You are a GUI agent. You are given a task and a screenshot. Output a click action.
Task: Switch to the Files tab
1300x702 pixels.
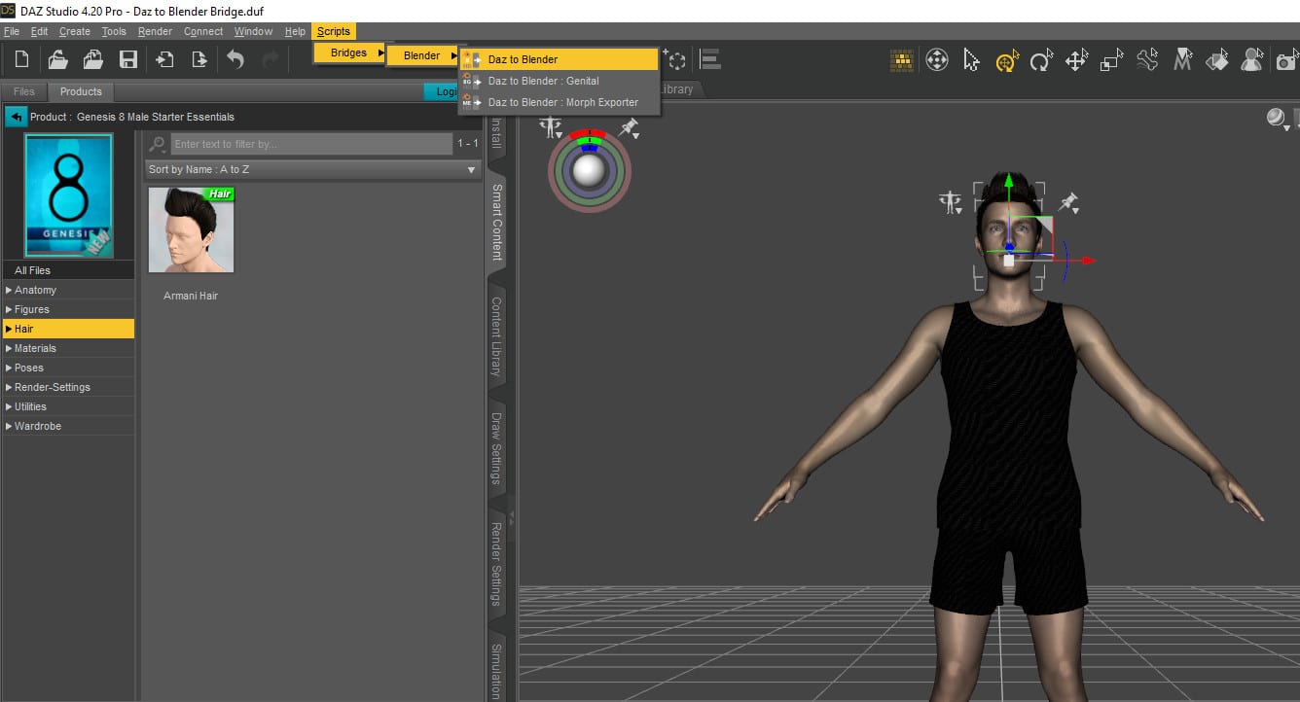(24, 91)
